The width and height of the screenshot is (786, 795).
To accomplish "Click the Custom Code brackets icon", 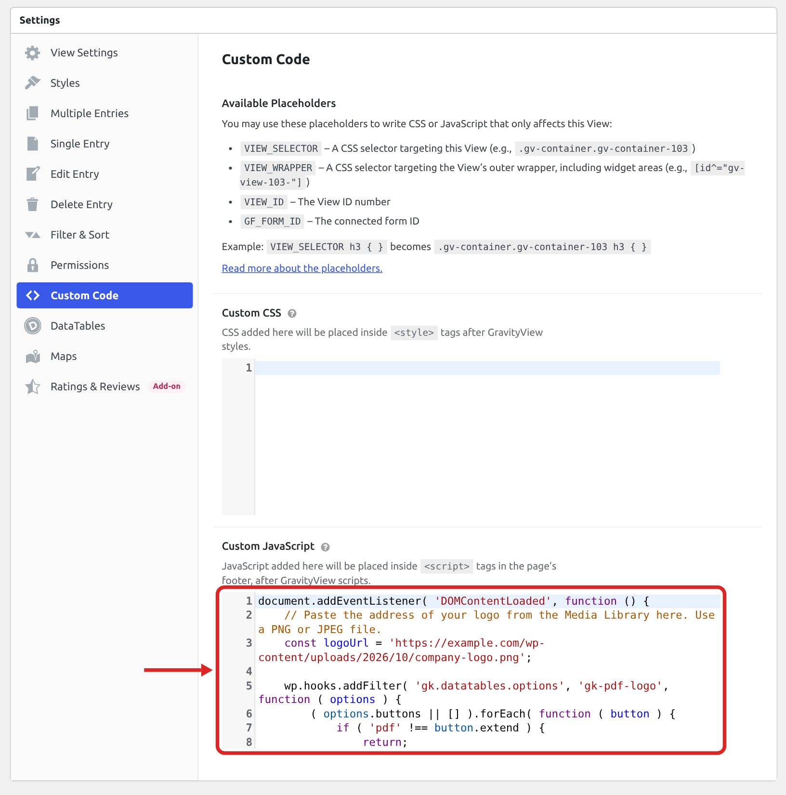I will (32, 295).
